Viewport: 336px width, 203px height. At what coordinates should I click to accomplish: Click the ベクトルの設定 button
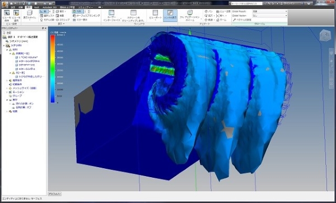pyautogui.click(x=242, y=20)
